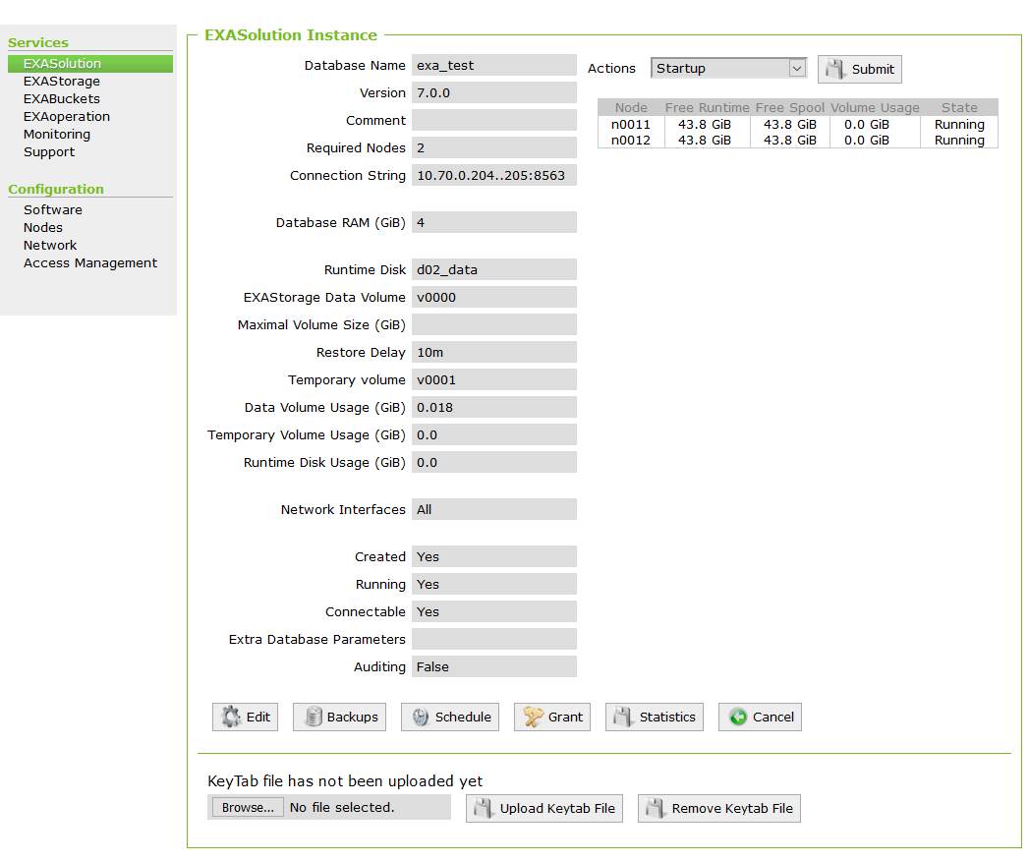Click Running state of n0012 row

click(x=959, y=141)
